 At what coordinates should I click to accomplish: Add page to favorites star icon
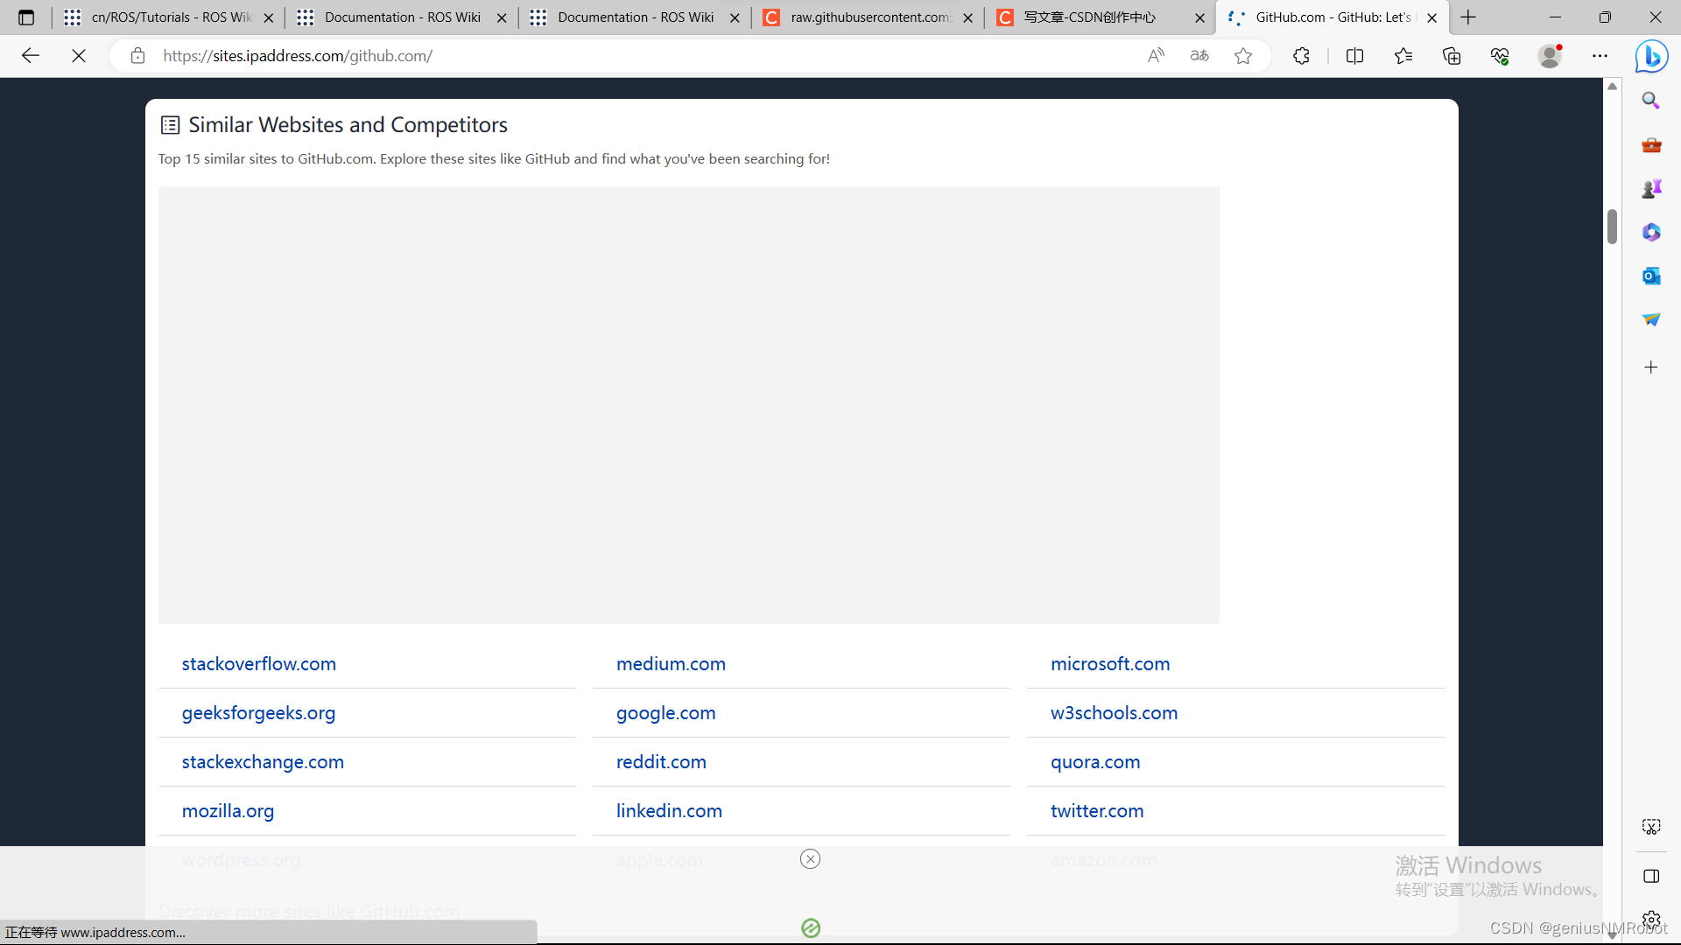[x=1243, y=56]
